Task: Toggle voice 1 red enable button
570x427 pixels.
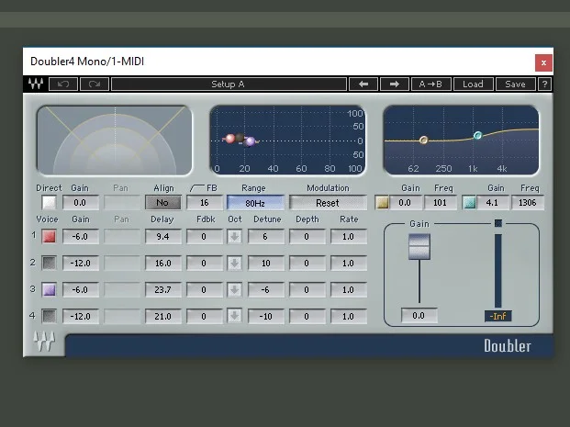Action: [x=49, y=236]
